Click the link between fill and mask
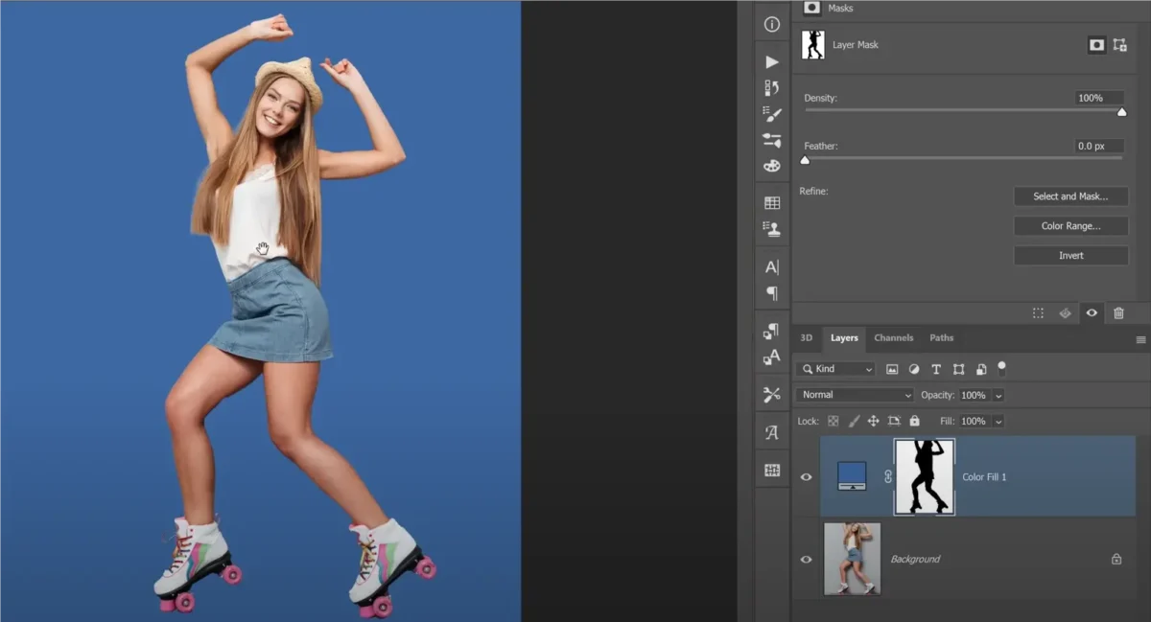Viewport: 1151px width, 622px height. [887, 476]
